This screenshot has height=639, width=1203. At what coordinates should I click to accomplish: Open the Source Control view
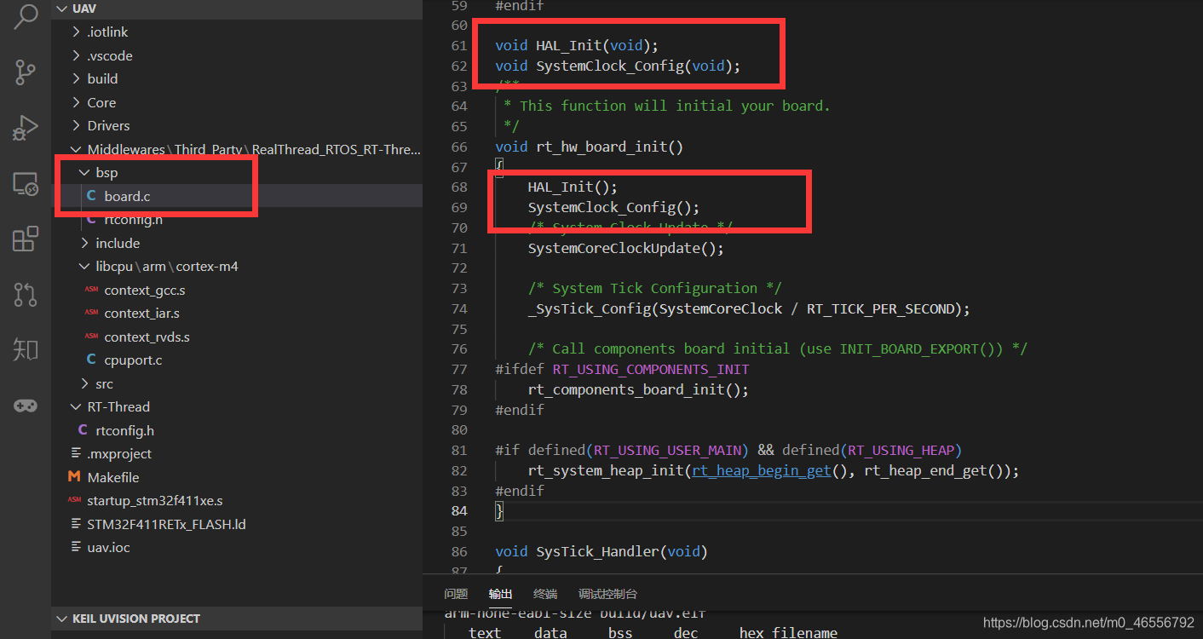[26, 72]
